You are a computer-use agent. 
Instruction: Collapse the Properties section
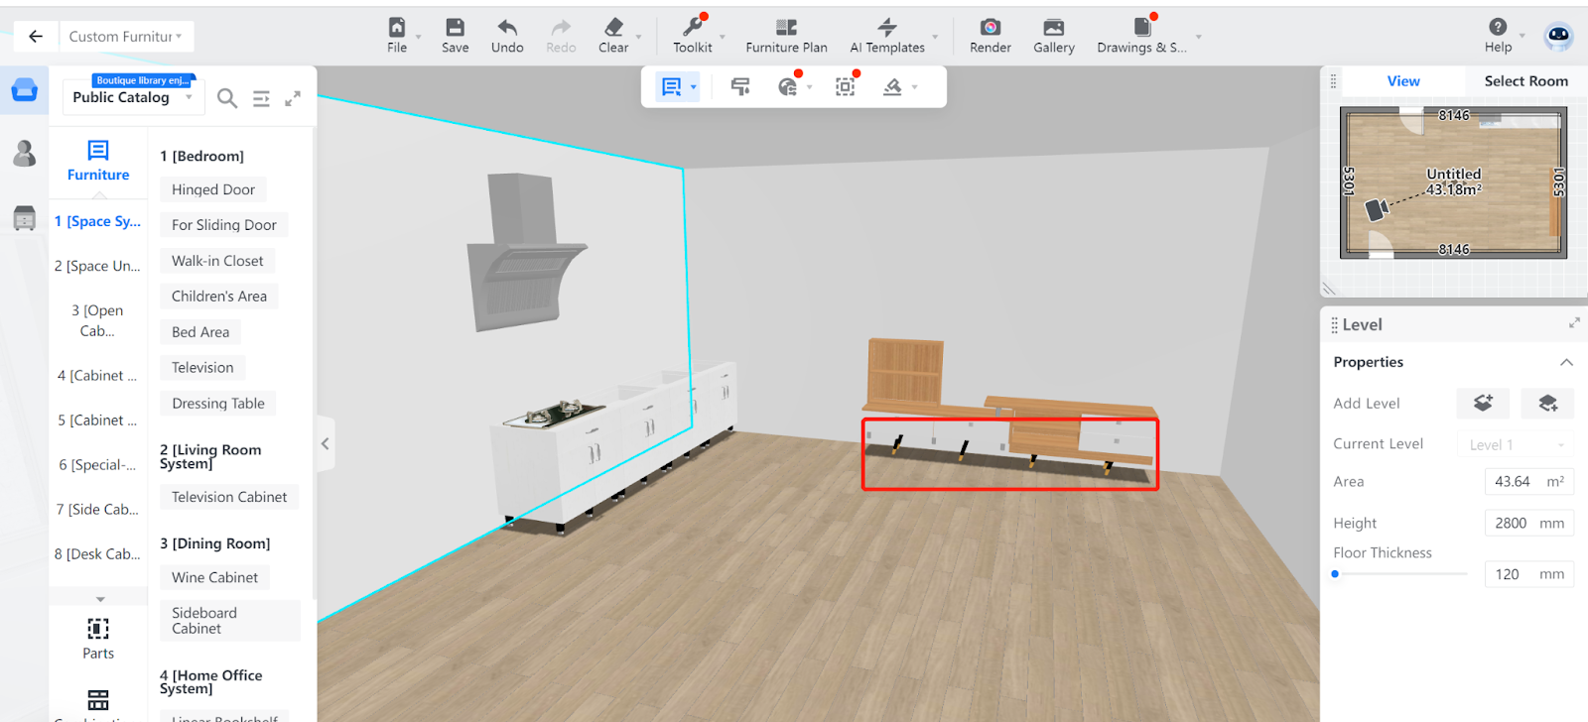[x=1566, y=362]
